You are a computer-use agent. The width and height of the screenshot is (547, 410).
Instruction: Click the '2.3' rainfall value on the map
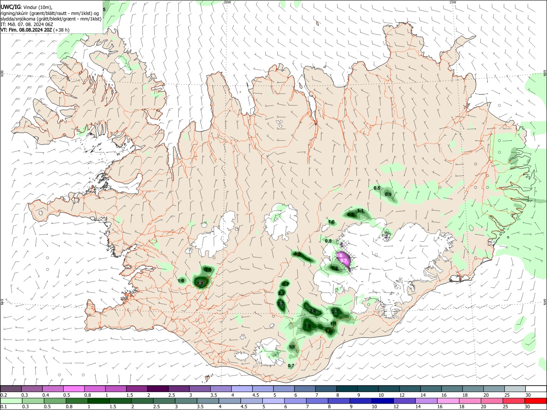click(x=281, y=293)
